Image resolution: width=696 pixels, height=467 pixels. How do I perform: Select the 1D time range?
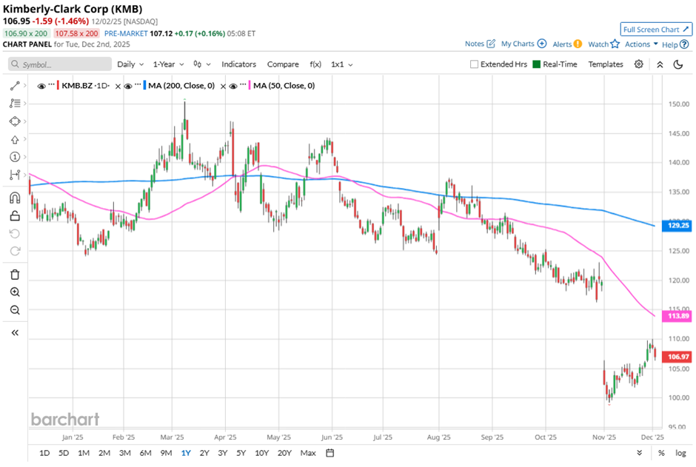click(44, 453)
